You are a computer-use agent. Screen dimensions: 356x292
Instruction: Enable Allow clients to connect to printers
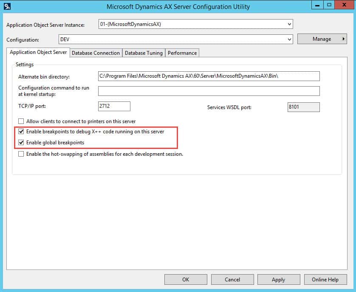tap(21, 121)
